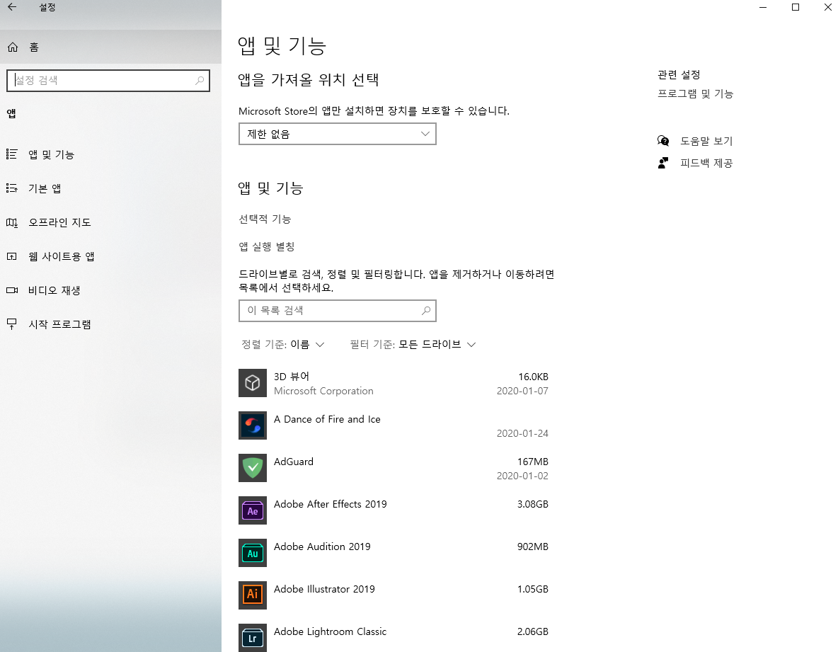Click the AdGuard shield icon
The image size is (838, 652).
tap(252, 468)
